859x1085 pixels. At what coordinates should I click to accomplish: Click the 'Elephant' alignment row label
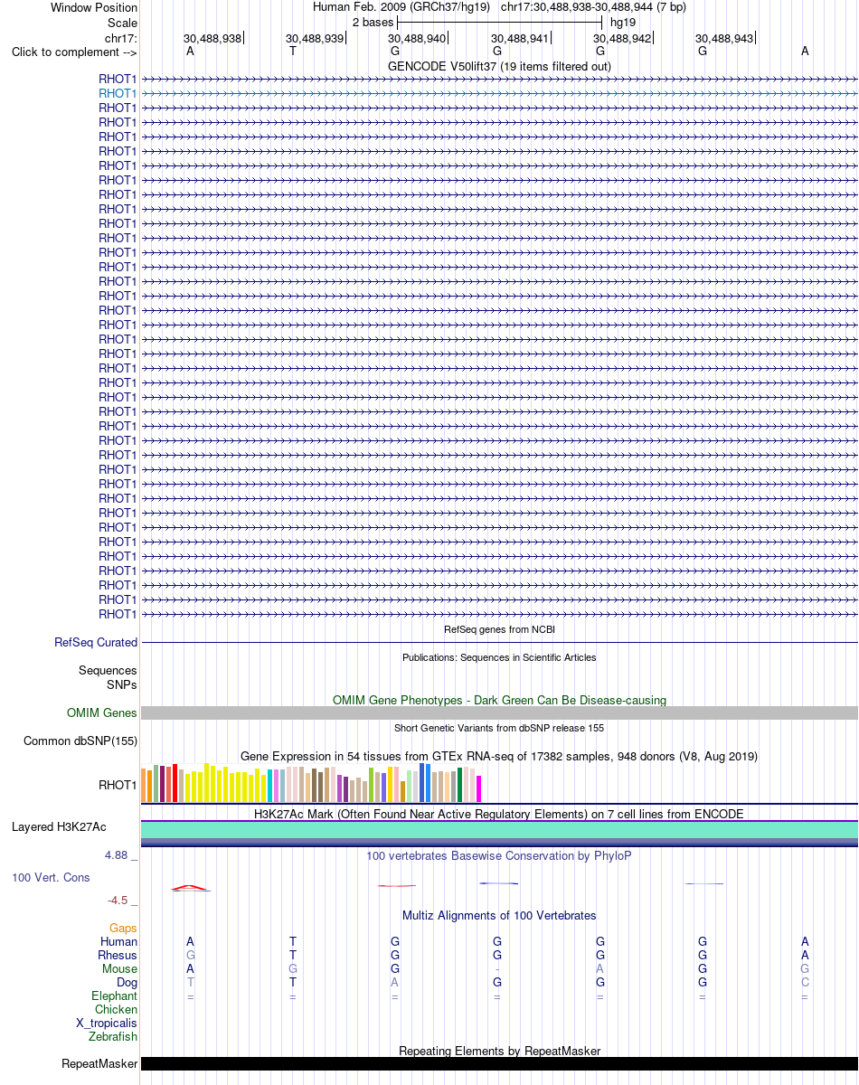tap(115, 996)
